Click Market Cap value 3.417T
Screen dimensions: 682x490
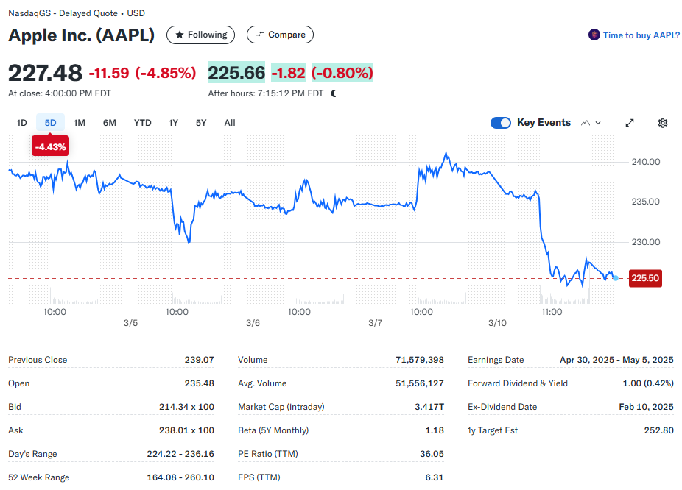(x=429, y=407)
